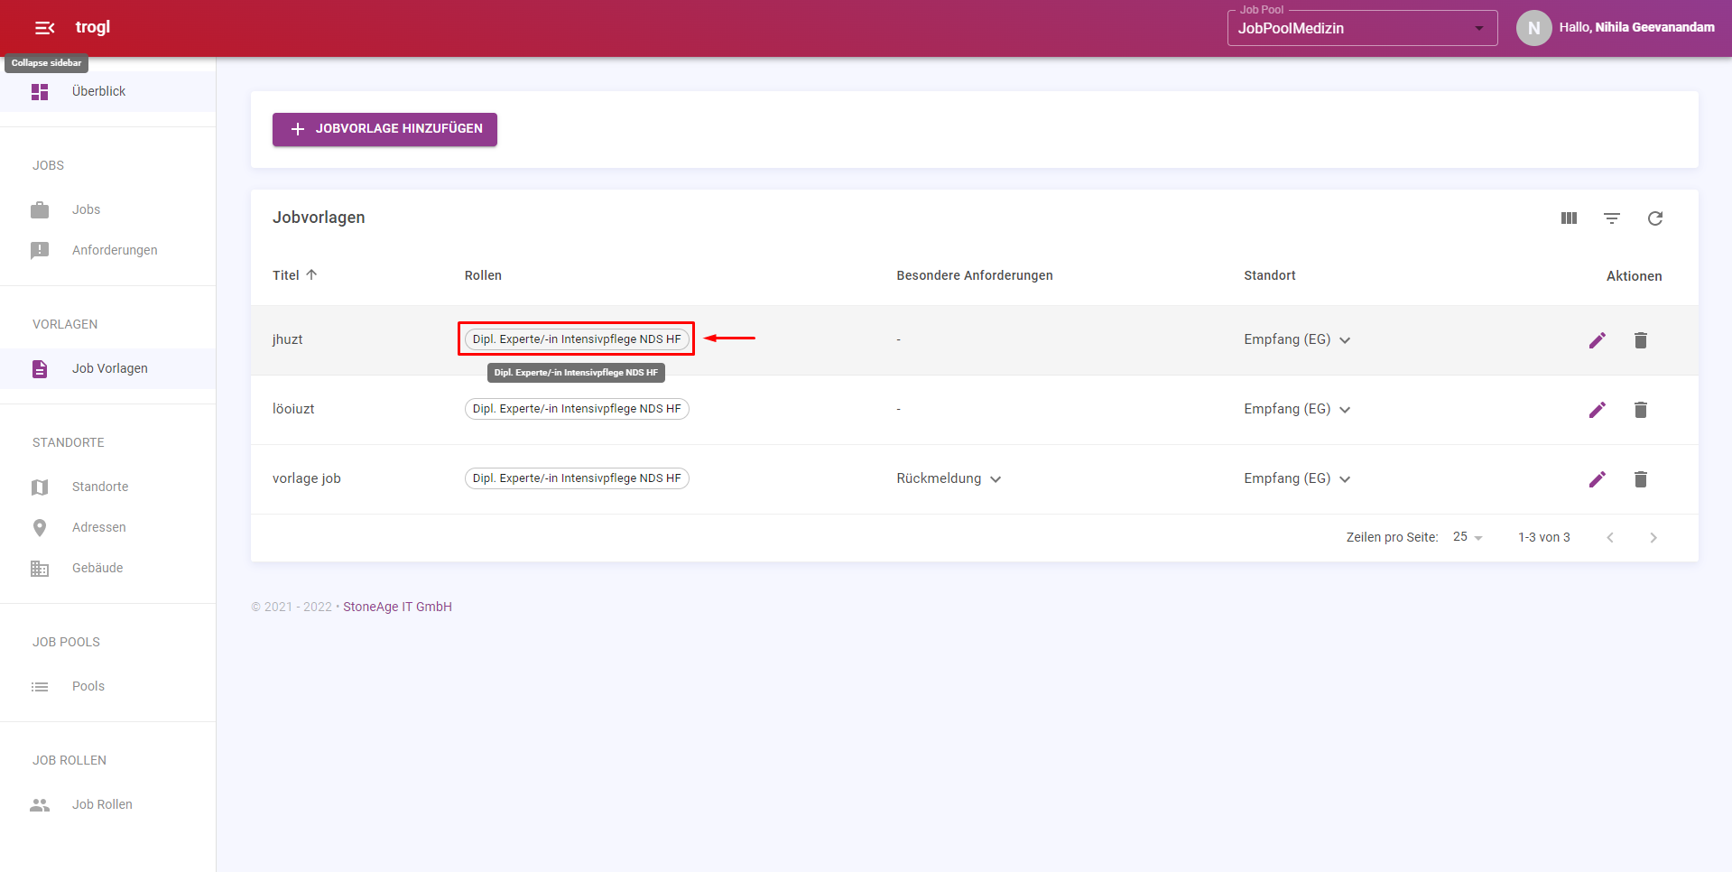Click the Überblick dashboard icon
Viewport: 1732px width, 872px height.
click(x=40, y=91)
